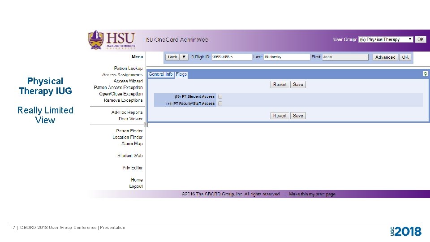This screenshot has height=242, width=430.
Task: Click OK button beside Advanced
Action: (x=405, y=57)
